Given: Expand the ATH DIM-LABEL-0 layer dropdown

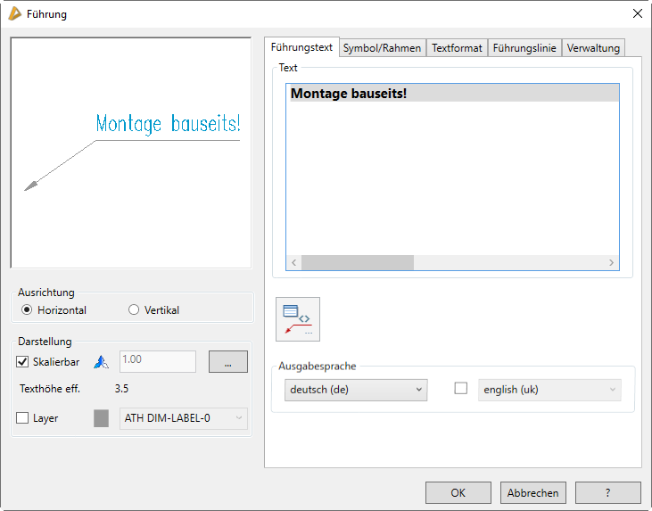Looking at the screenshot, I should 183,418.
